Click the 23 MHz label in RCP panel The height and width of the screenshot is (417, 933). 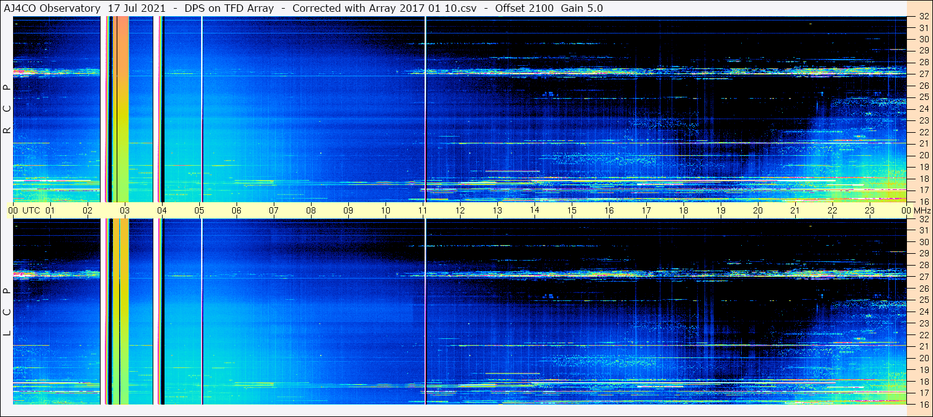click(x=923, y=120)
